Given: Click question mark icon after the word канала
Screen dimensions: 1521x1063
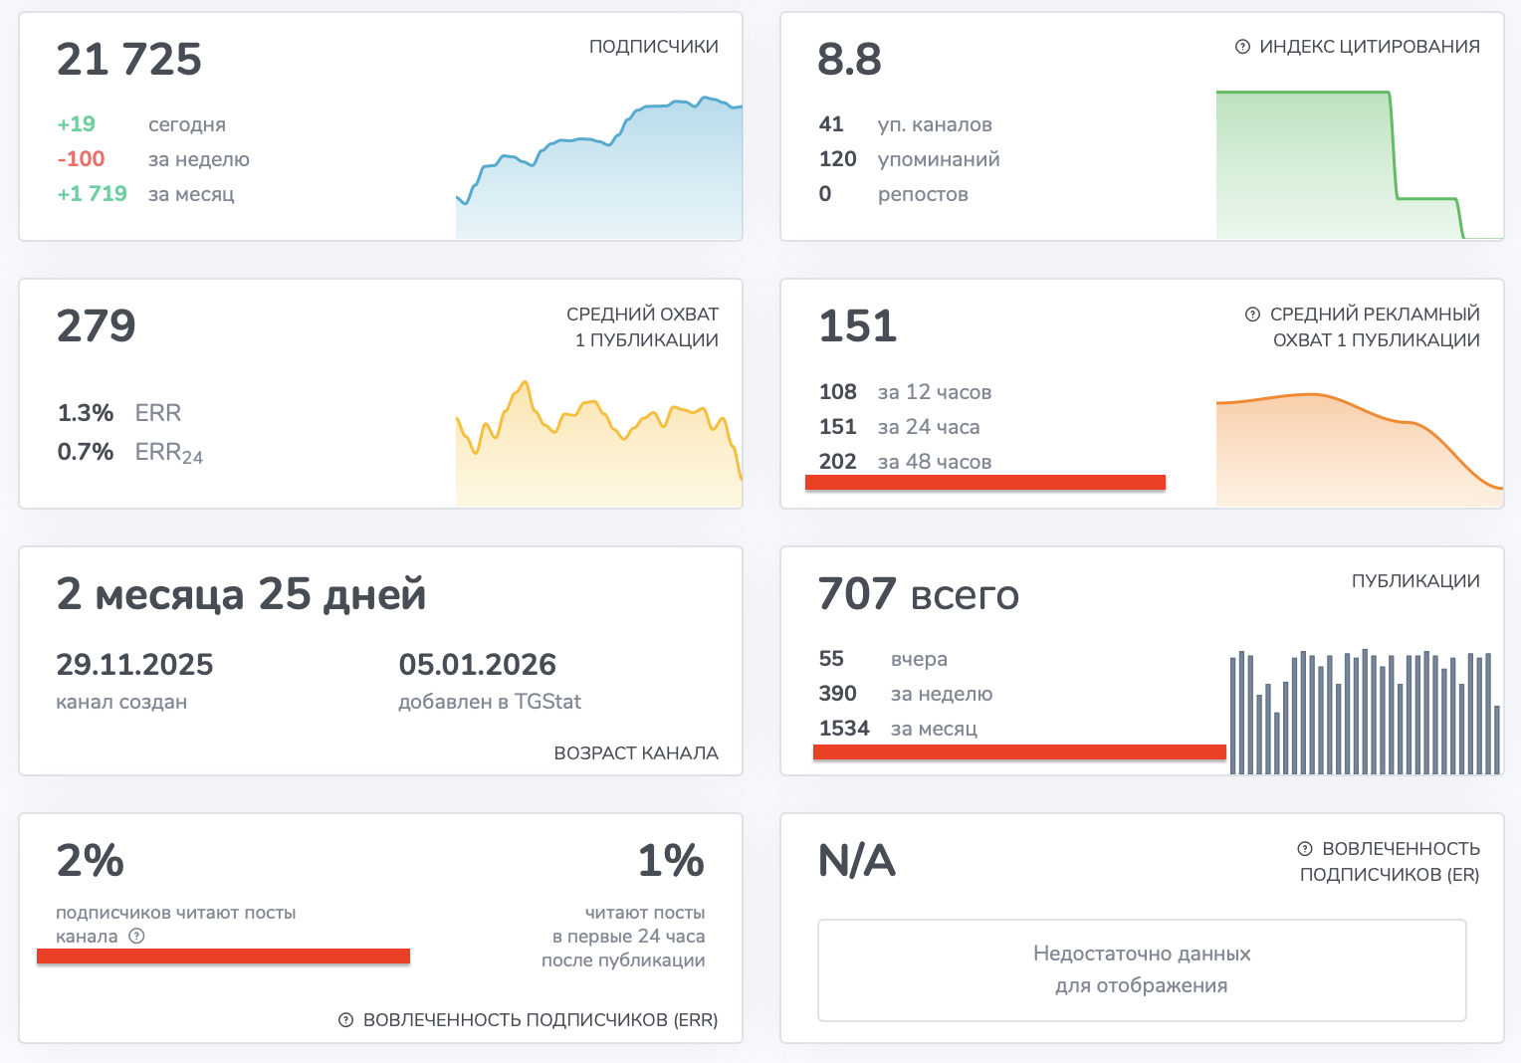Looking at the screenshot, I should (137, 936).
